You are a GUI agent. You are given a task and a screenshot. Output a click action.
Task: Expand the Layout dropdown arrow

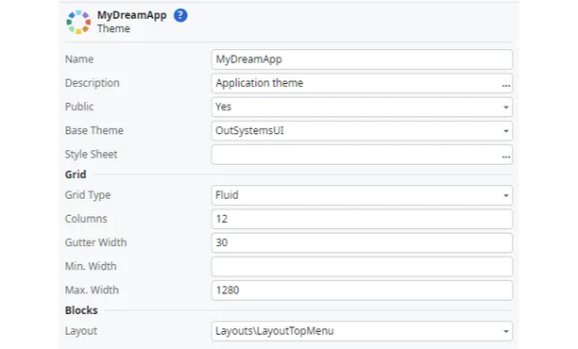[506, 331]
